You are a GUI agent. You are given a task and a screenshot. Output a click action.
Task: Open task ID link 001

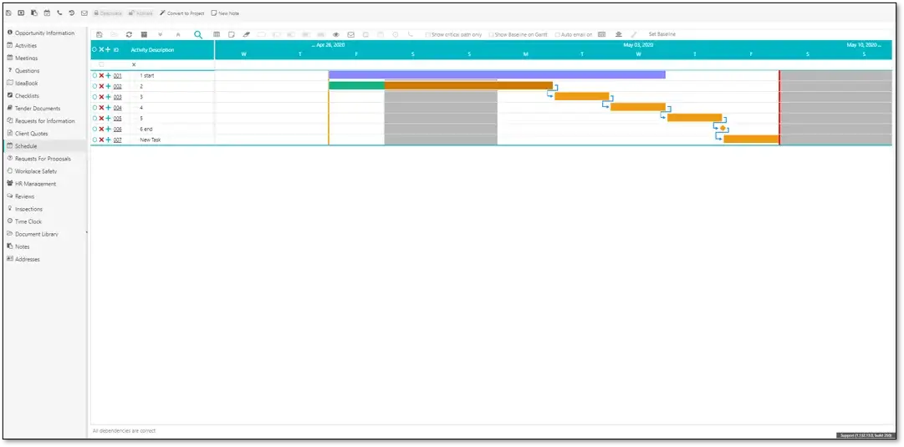pyautogui.click(x=118, y=75)
